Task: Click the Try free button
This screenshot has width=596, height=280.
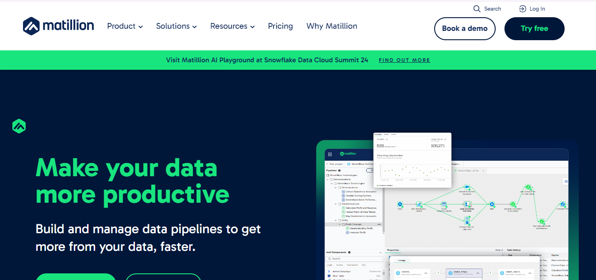Action: click(x=535, y=29)
